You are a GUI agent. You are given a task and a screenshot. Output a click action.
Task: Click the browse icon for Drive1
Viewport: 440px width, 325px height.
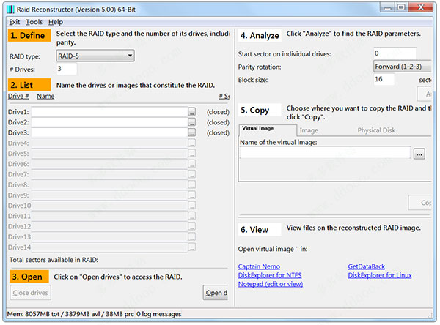[191, 111]
